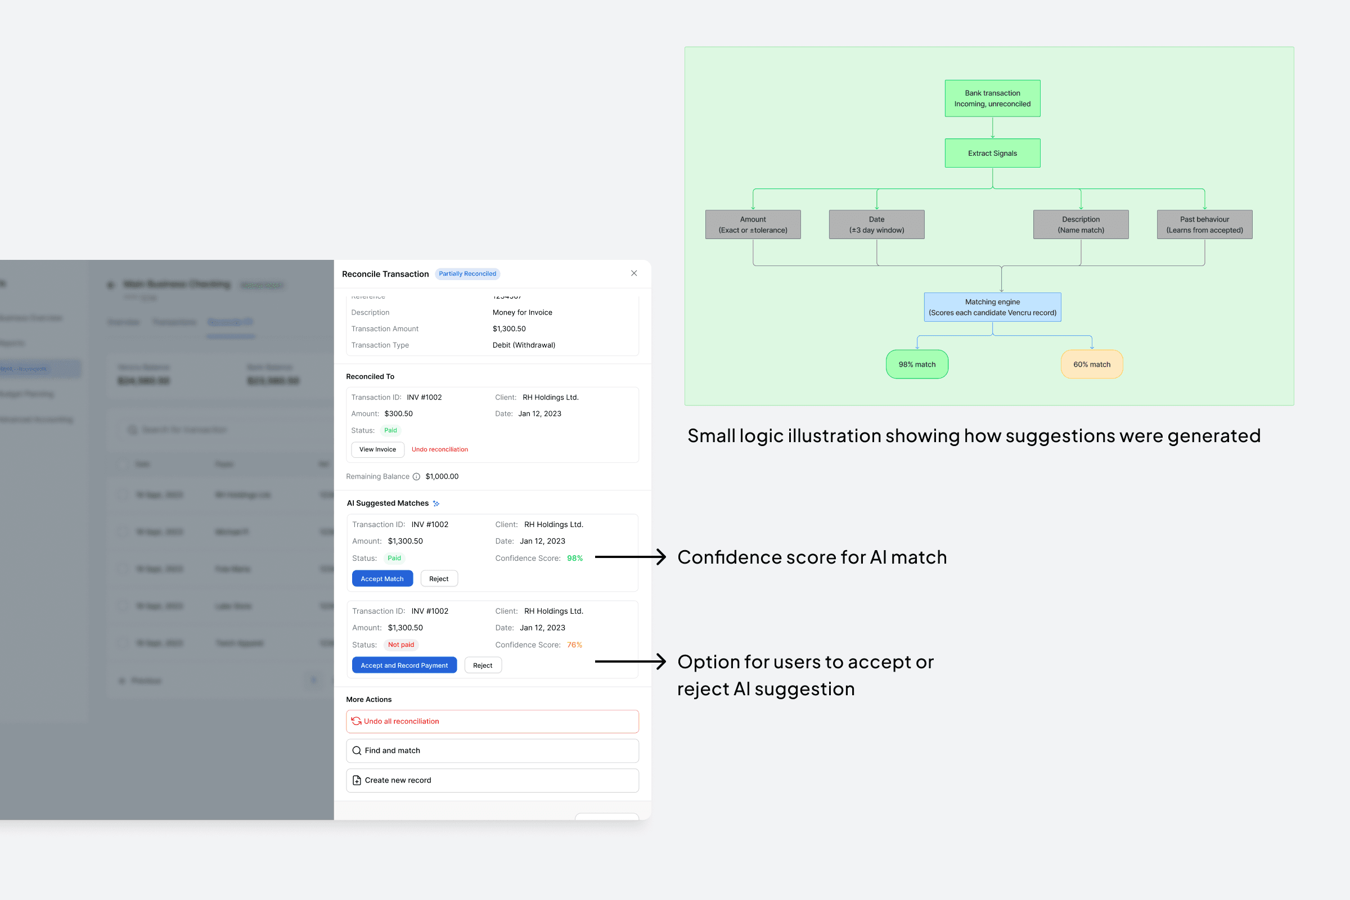Click the 'Matching engine' flowchart node
Image resolution: width=1350 pixels, height=900 pixels.
click(x=992, y=307)
